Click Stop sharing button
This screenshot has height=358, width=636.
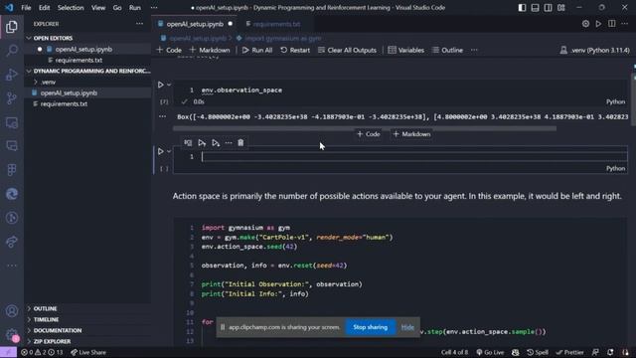point(370,327)
